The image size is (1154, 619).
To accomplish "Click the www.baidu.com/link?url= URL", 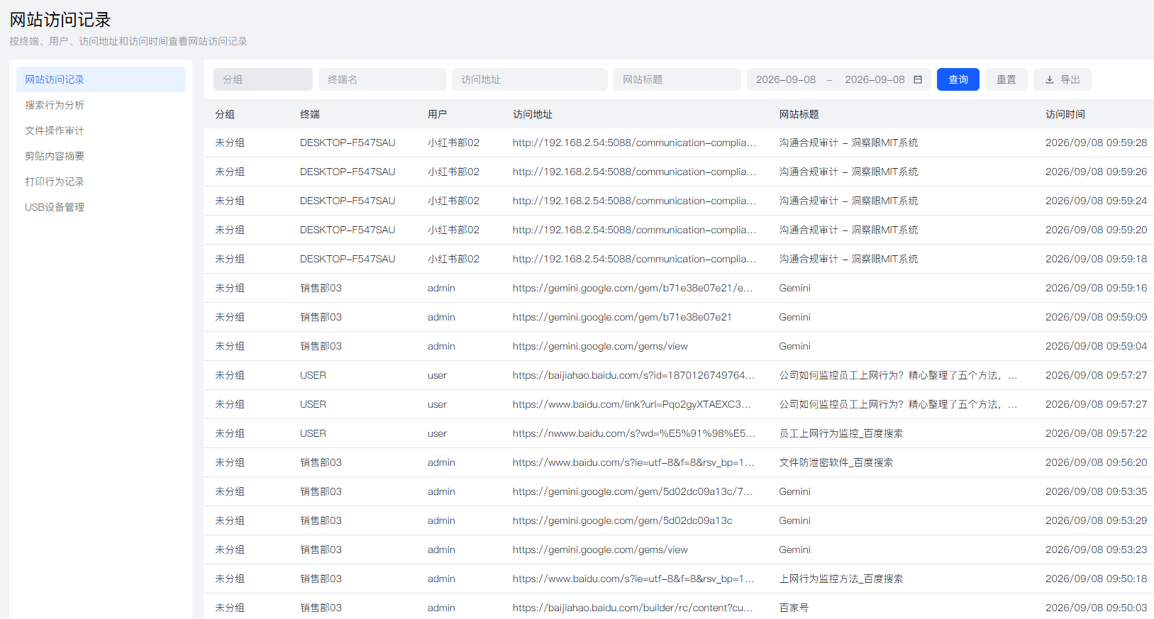I will pyautogui.click(x=632, y=404).
